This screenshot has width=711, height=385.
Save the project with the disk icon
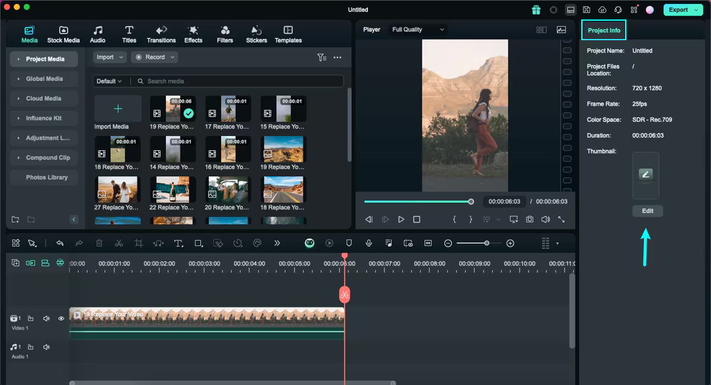(587, 10)
